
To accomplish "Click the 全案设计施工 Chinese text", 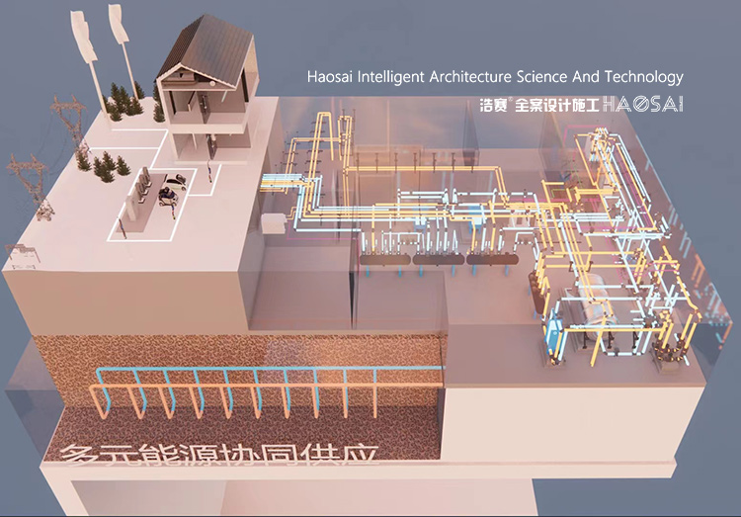I will [555, 104].
